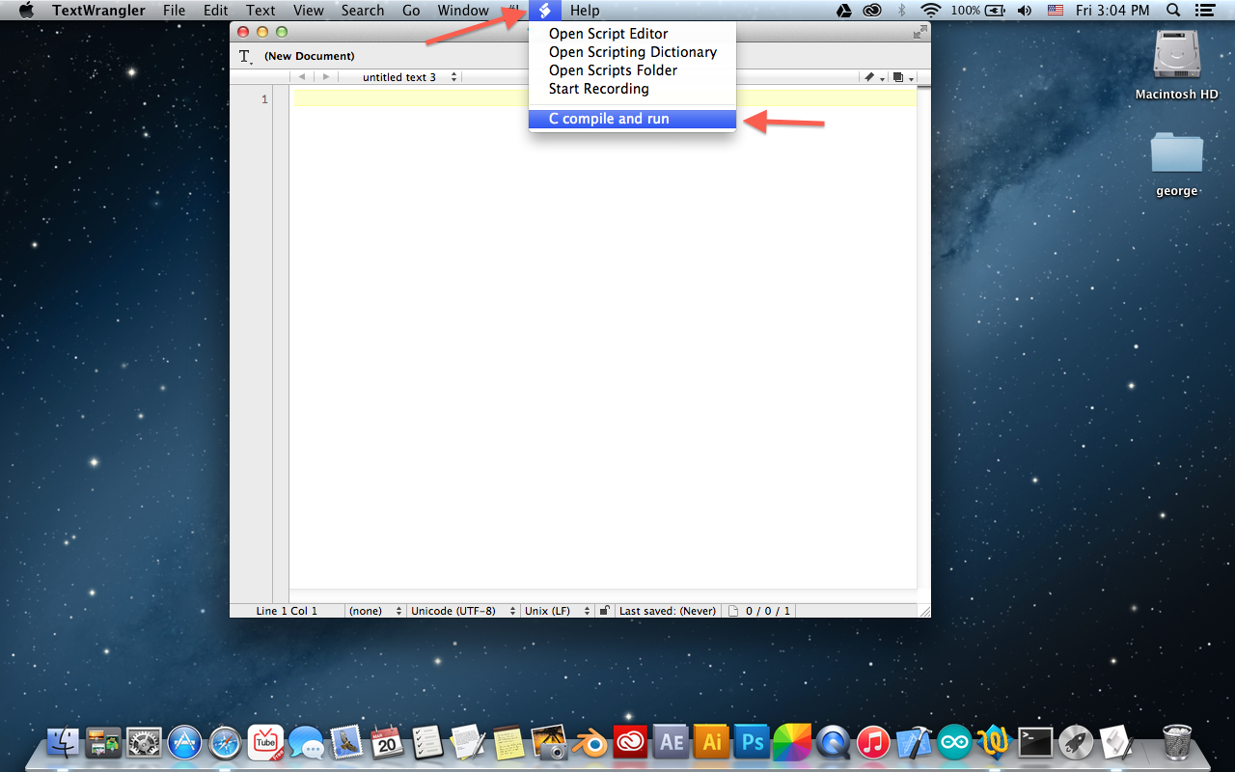The width and height of the screenshot is (1235, 772).
Task: Open the Wi-Fi status menu
Action: (x=931, y=11)
